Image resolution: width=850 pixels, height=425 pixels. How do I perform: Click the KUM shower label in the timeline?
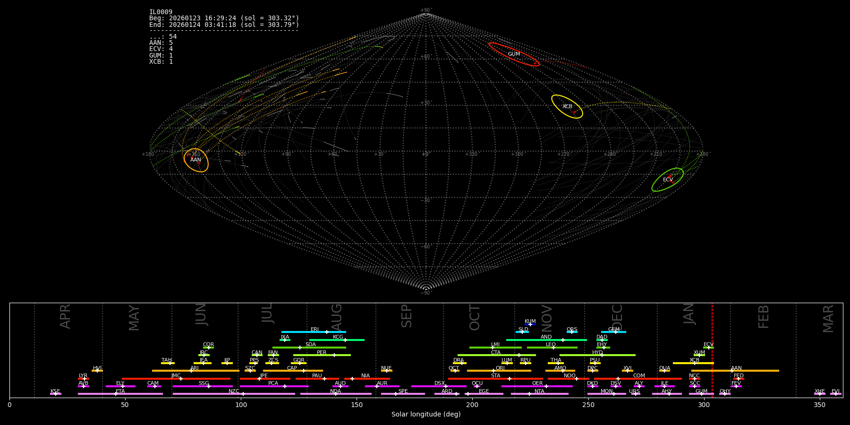coord(530,322)
